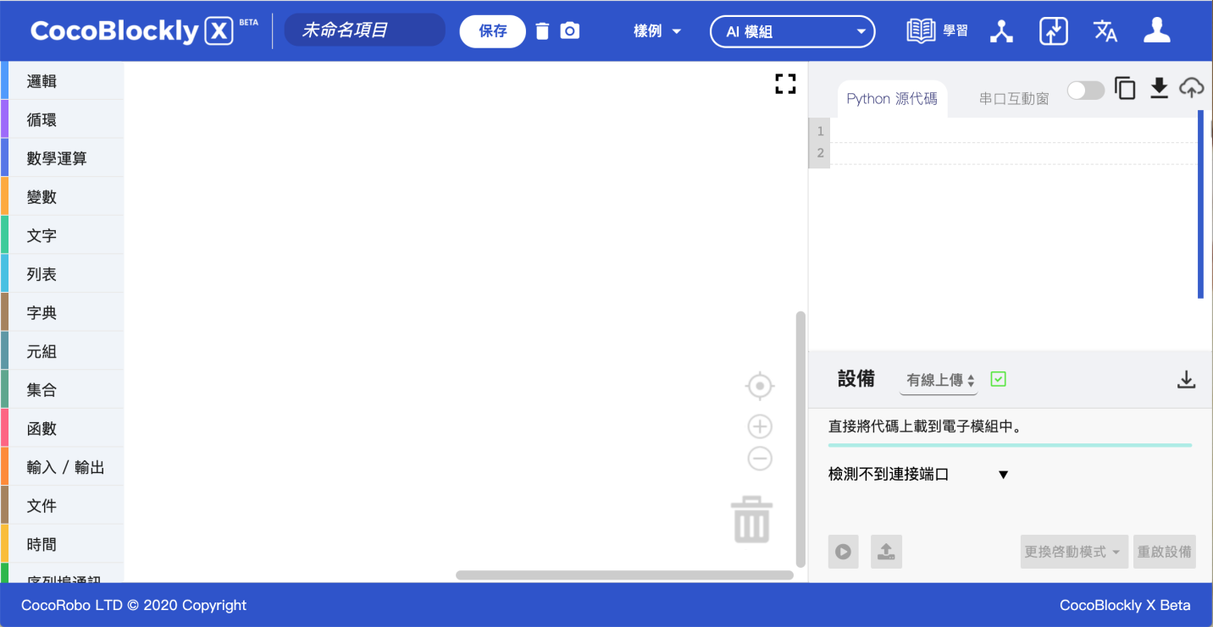Open the 集合 block category

coord(64,390)
